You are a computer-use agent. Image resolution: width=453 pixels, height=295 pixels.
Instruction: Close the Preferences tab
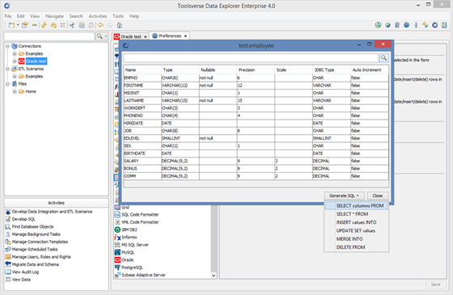click(x=185, y=36)
